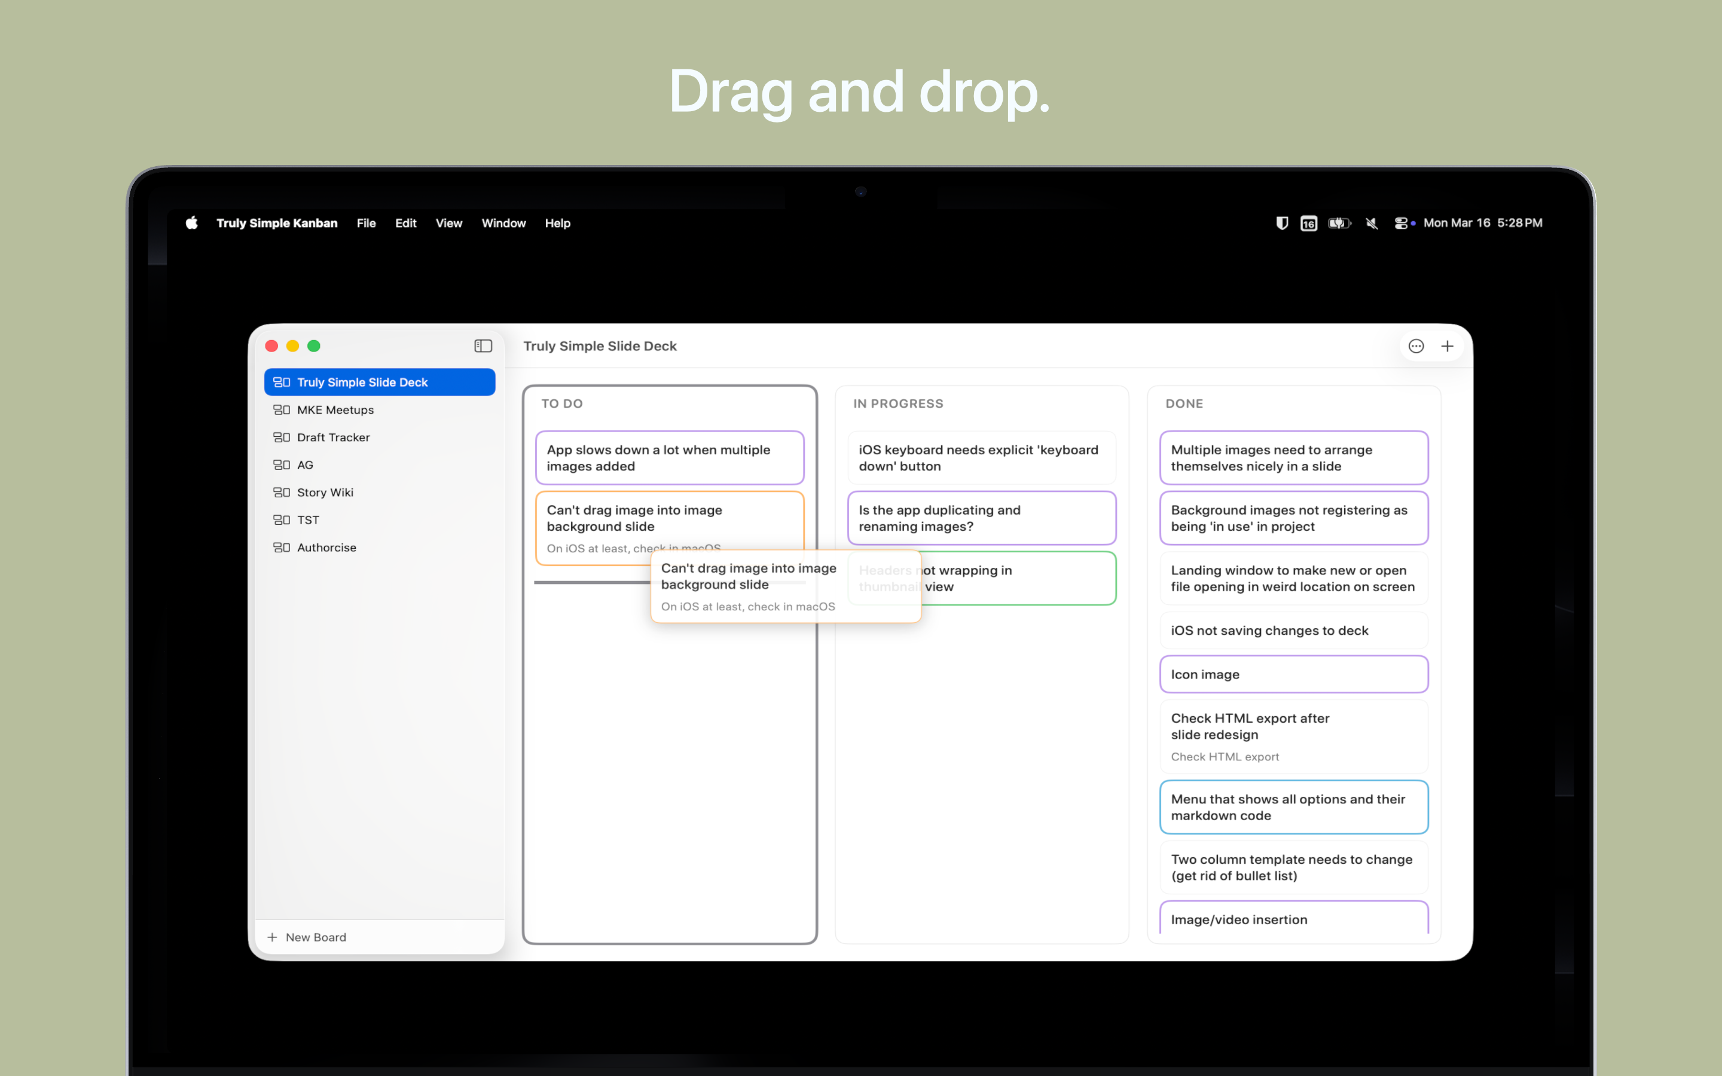Viewport: 1722px width, 1076px height.
Task: Click the plus icon to add a card
Action: tap(1448, 346)
